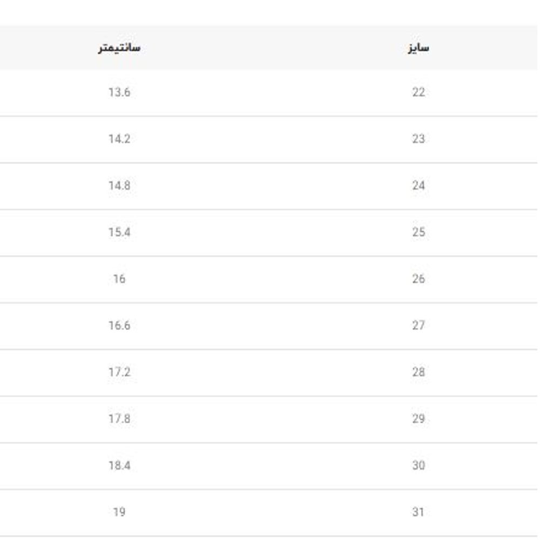Click the 19 centimeter value

119,512
